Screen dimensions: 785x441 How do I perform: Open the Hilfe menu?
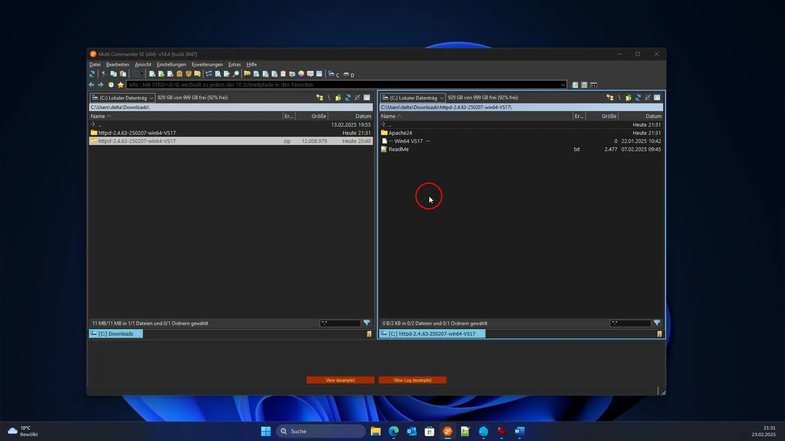[x=251, y=65]
